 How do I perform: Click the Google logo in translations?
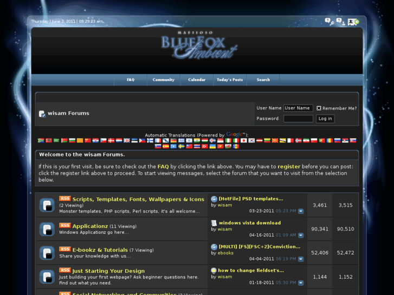[x=235, y=134]
